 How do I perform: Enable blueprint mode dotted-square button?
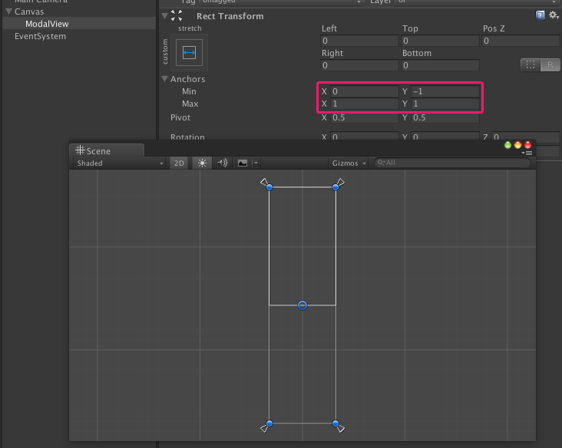click(531, 64)
